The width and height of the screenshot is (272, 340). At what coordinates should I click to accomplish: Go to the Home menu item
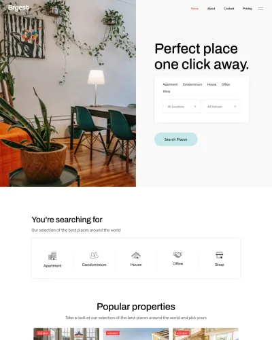point(194,9)
